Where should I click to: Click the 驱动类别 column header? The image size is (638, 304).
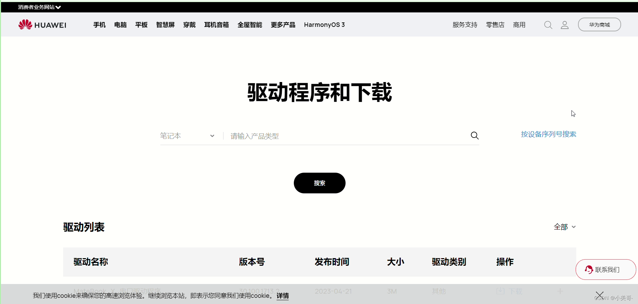pyautogui.click(x=449, y=262)
